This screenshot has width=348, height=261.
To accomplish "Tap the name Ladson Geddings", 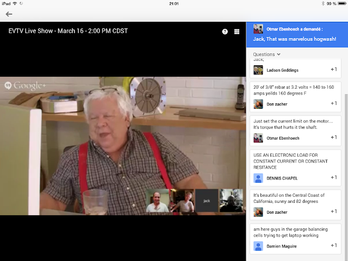I will pos(283,70).
